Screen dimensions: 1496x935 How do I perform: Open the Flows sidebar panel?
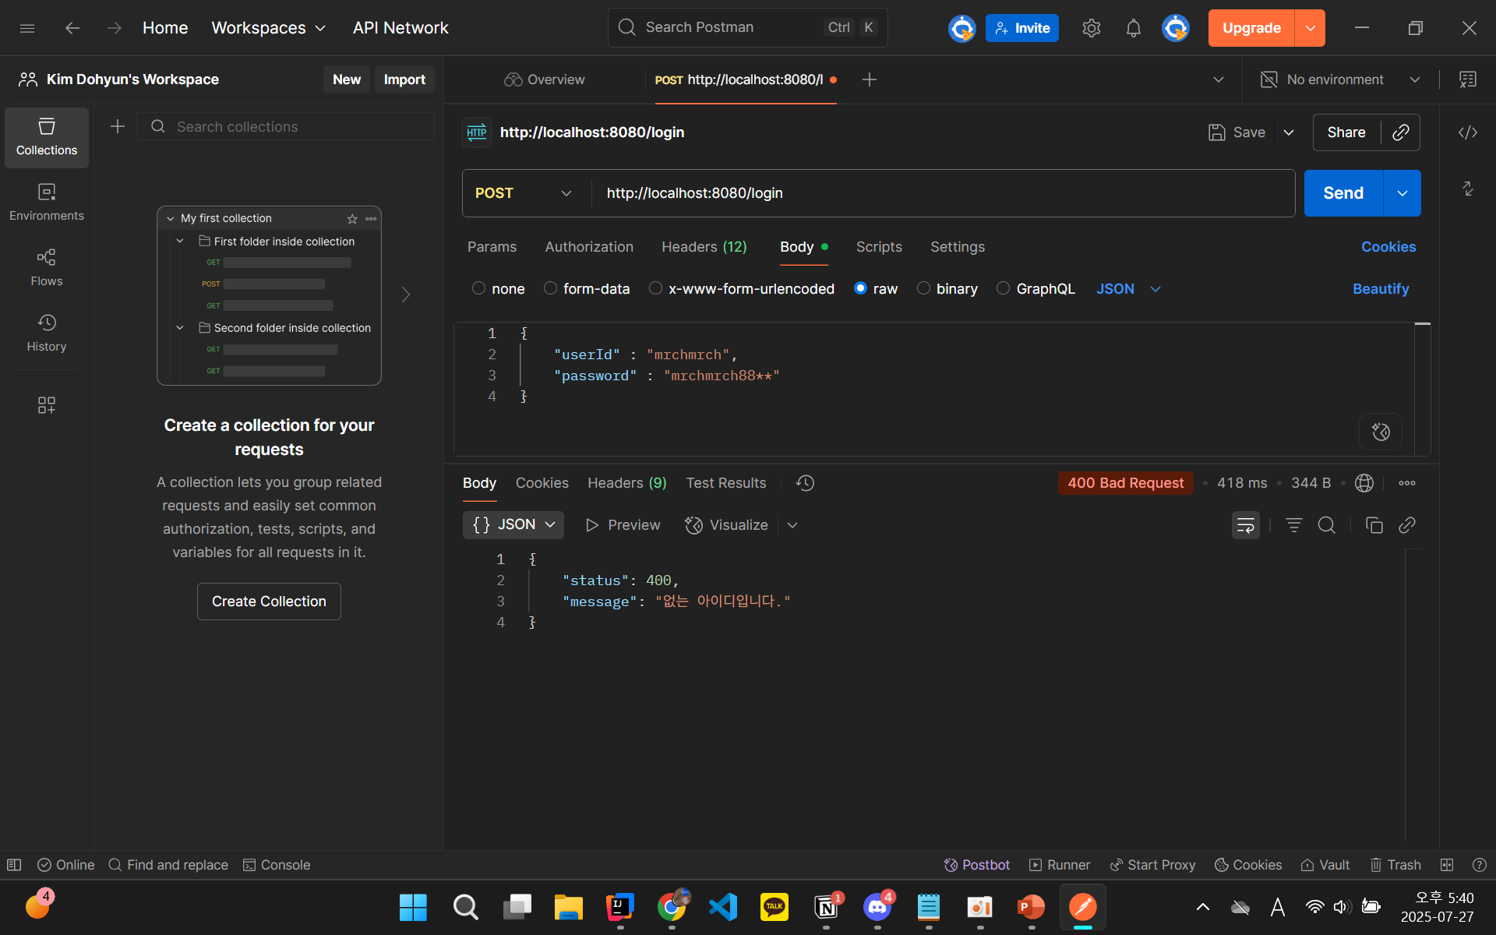[46, 267]
